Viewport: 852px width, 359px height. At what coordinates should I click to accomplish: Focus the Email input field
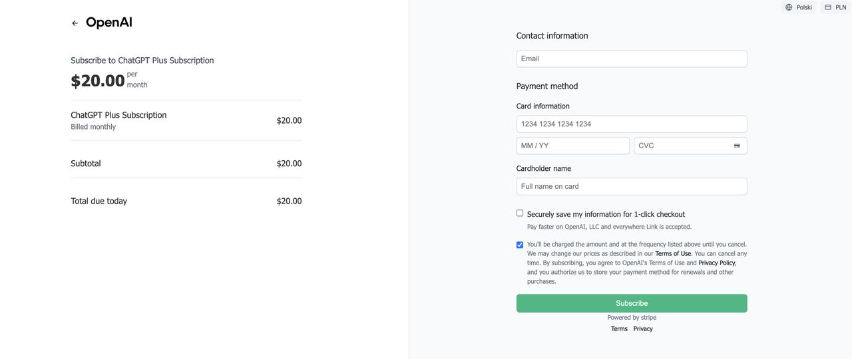632,59
